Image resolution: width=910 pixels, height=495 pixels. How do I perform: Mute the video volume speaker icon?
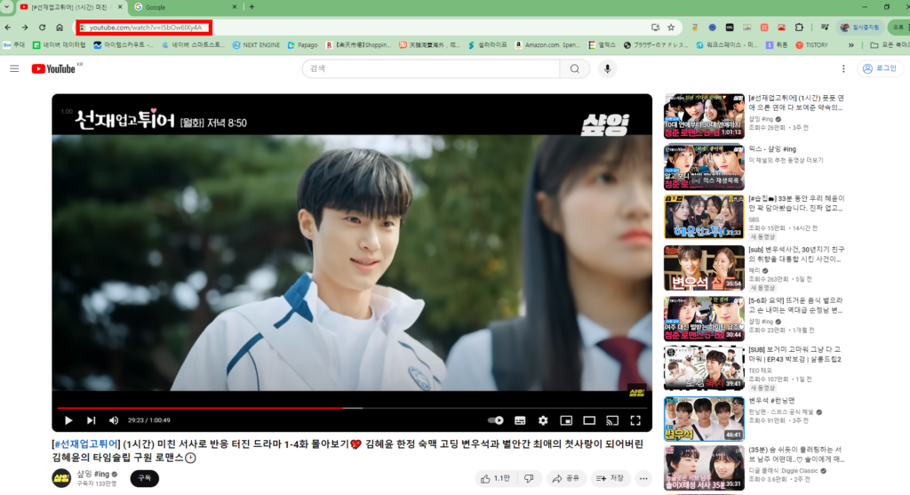point(114,420)
